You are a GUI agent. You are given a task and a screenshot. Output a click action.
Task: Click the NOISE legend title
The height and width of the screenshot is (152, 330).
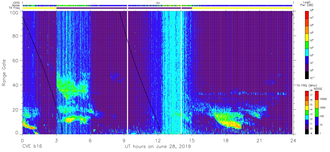[x=318, y=89]
